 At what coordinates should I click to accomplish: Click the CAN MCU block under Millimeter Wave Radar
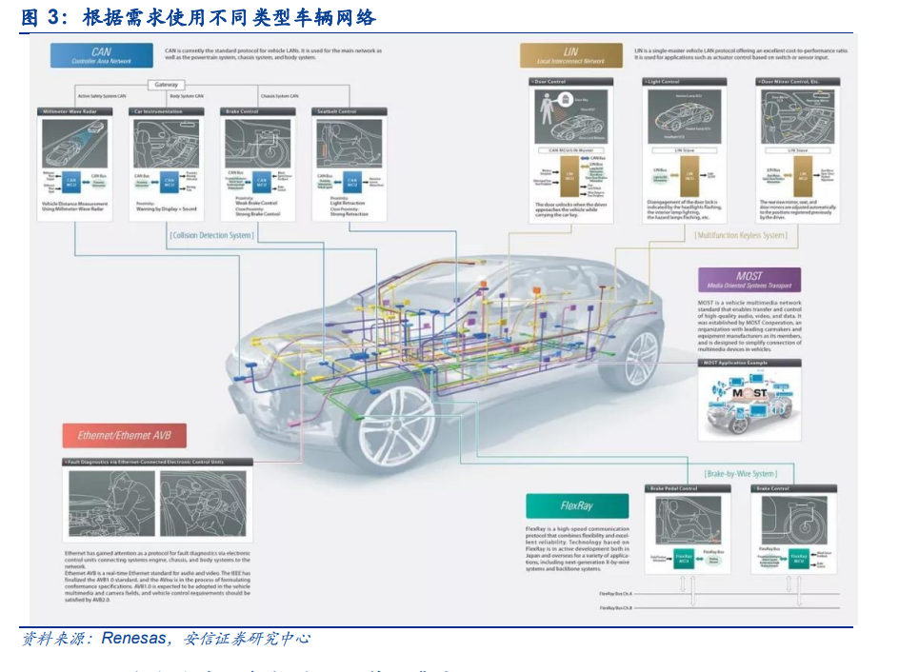[71, 182]
